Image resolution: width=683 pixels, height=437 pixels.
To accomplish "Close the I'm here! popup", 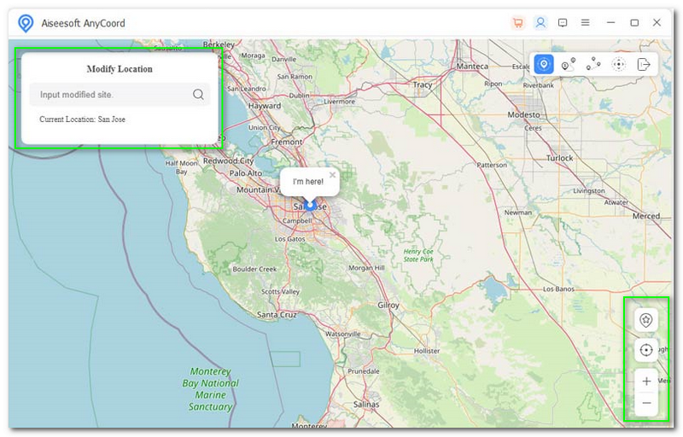I will [332, 174].
